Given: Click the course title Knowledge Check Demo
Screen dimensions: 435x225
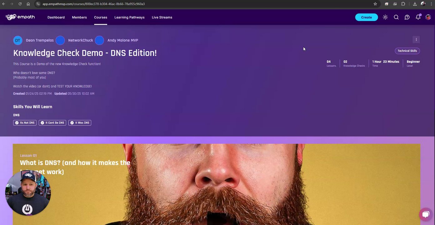Looking at the screenshot, I should point(85,53).
